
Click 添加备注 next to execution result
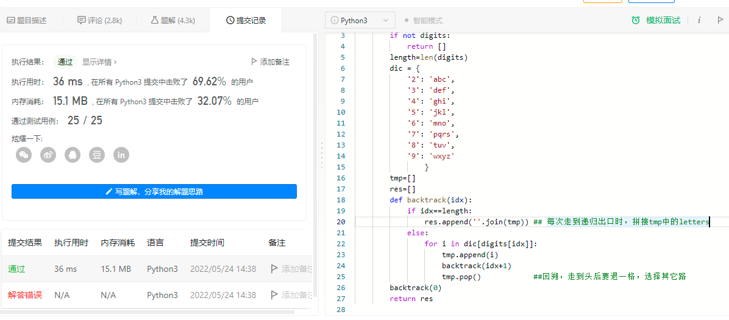point(270,62)
